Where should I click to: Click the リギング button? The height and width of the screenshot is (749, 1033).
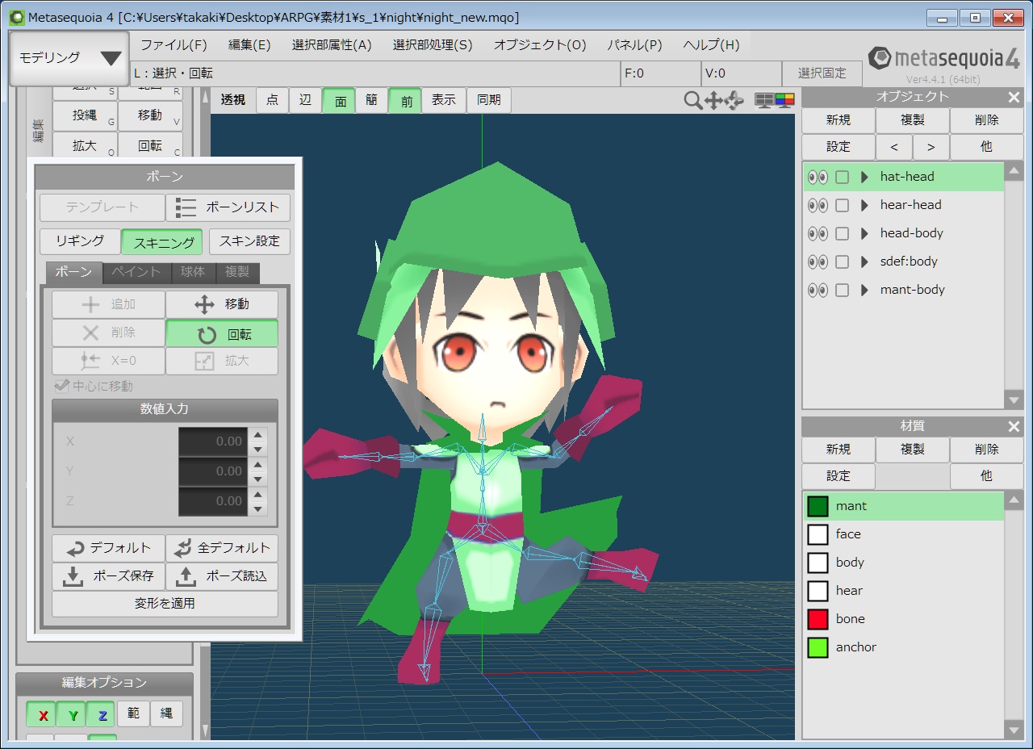[x=80, y=241]
